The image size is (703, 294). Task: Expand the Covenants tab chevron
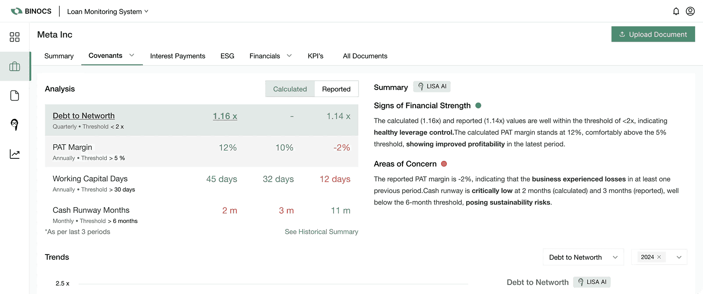pos(131,55)
